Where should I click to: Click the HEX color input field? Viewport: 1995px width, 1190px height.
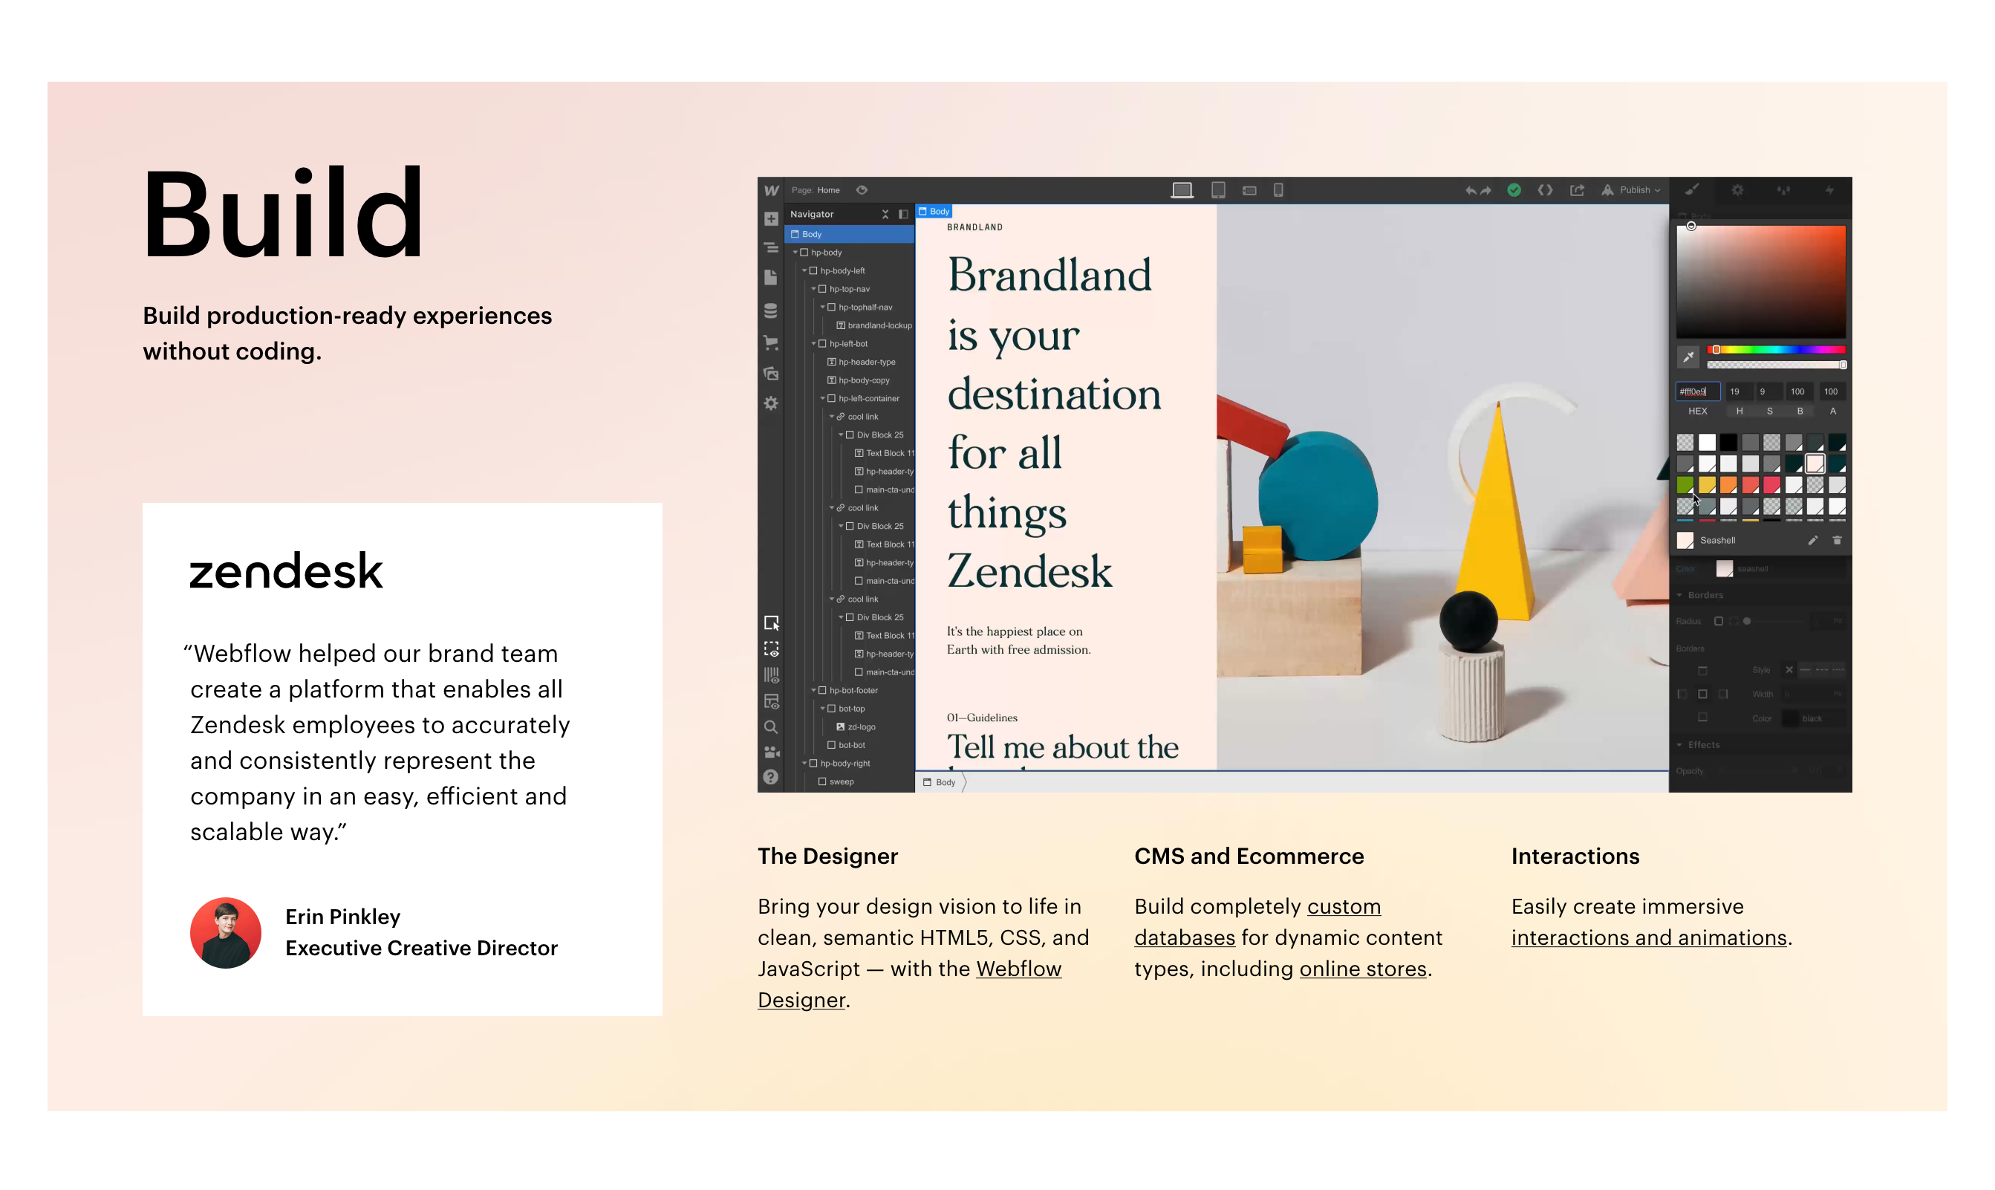[1697, 392]
